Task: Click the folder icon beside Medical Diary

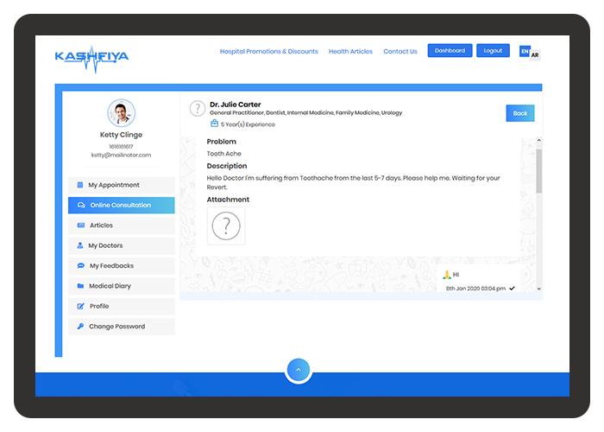Action: click(80, 286)
